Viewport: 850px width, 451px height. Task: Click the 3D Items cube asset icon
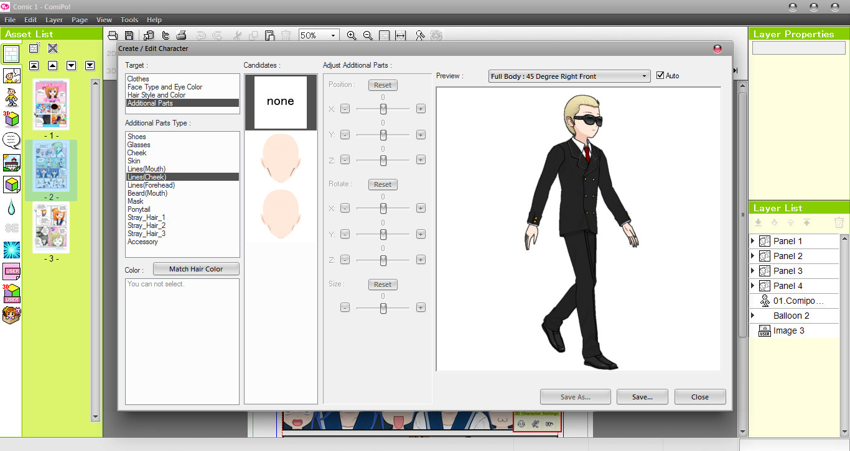click(x=11, y=119)
